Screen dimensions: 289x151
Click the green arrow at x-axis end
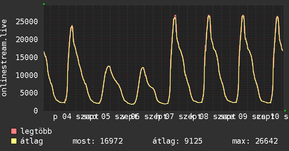click(x=285, y=111)
